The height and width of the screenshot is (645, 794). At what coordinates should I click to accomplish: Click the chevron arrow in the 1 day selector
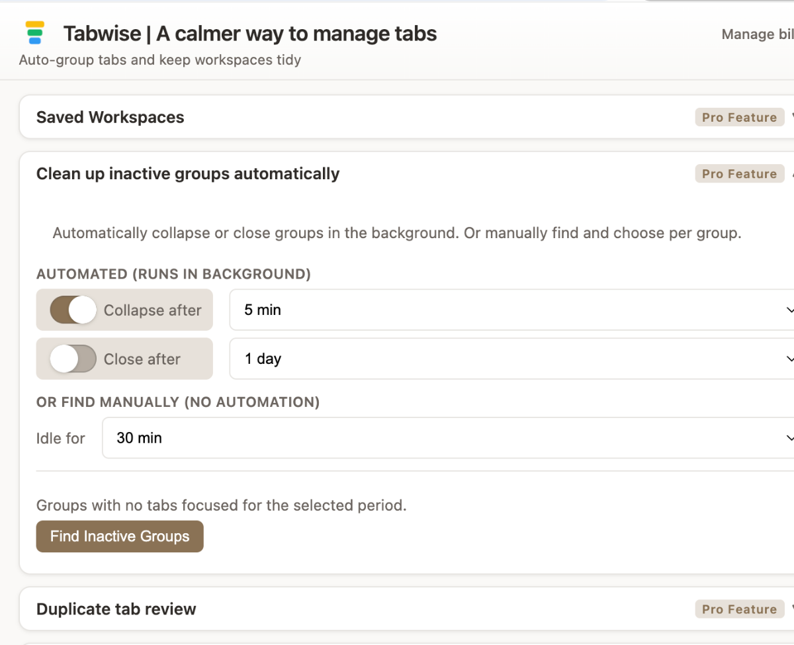click(x=789, y=359)
